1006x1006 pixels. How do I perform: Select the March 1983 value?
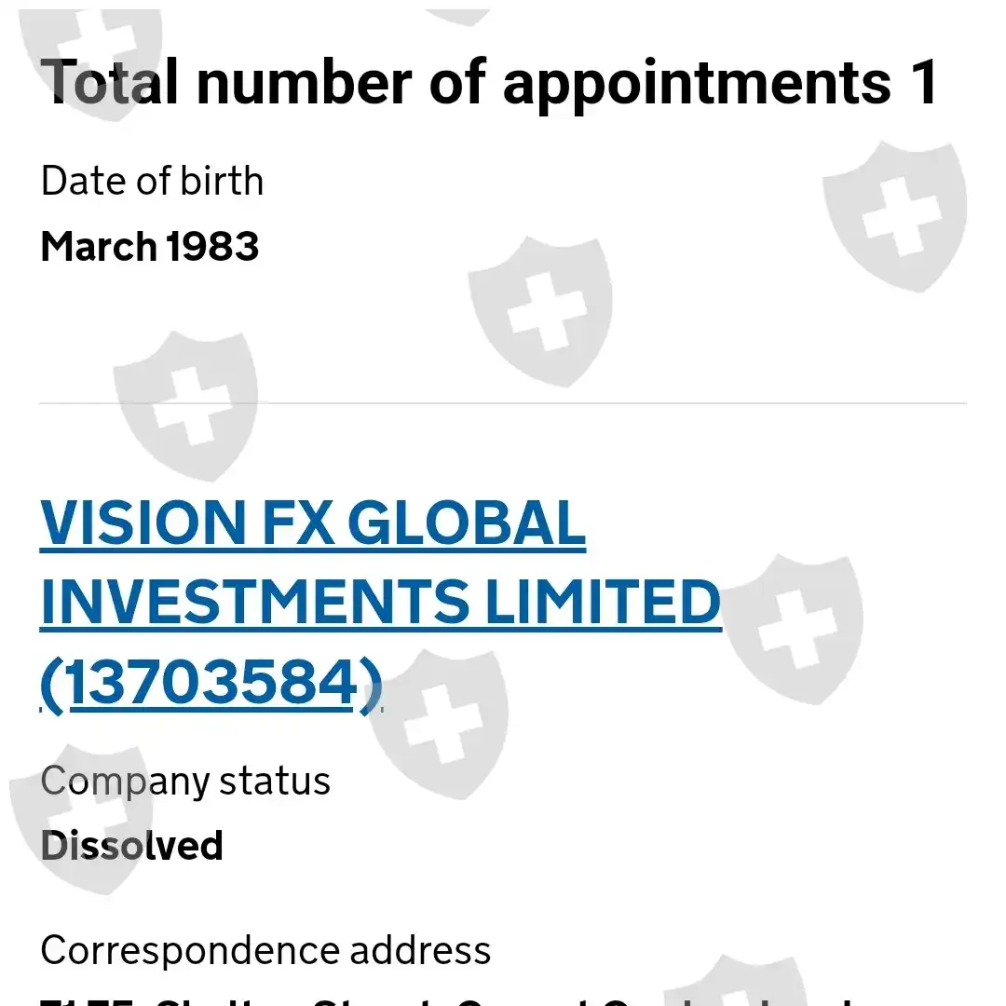point(150,247)
